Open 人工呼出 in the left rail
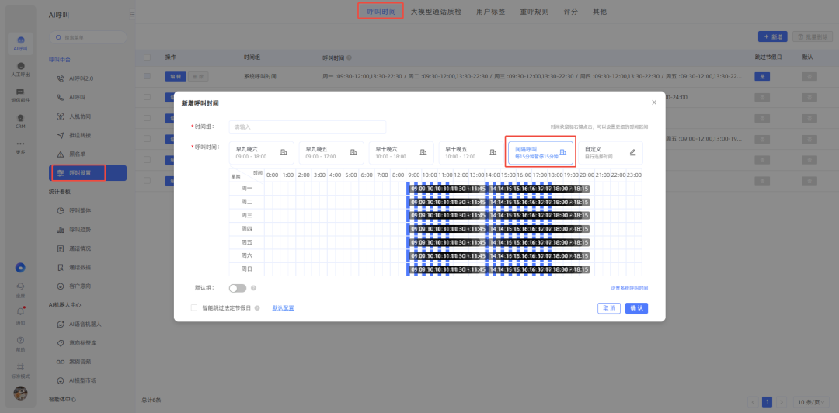This screenshot has height=413, width=839. tap(21, 69)
